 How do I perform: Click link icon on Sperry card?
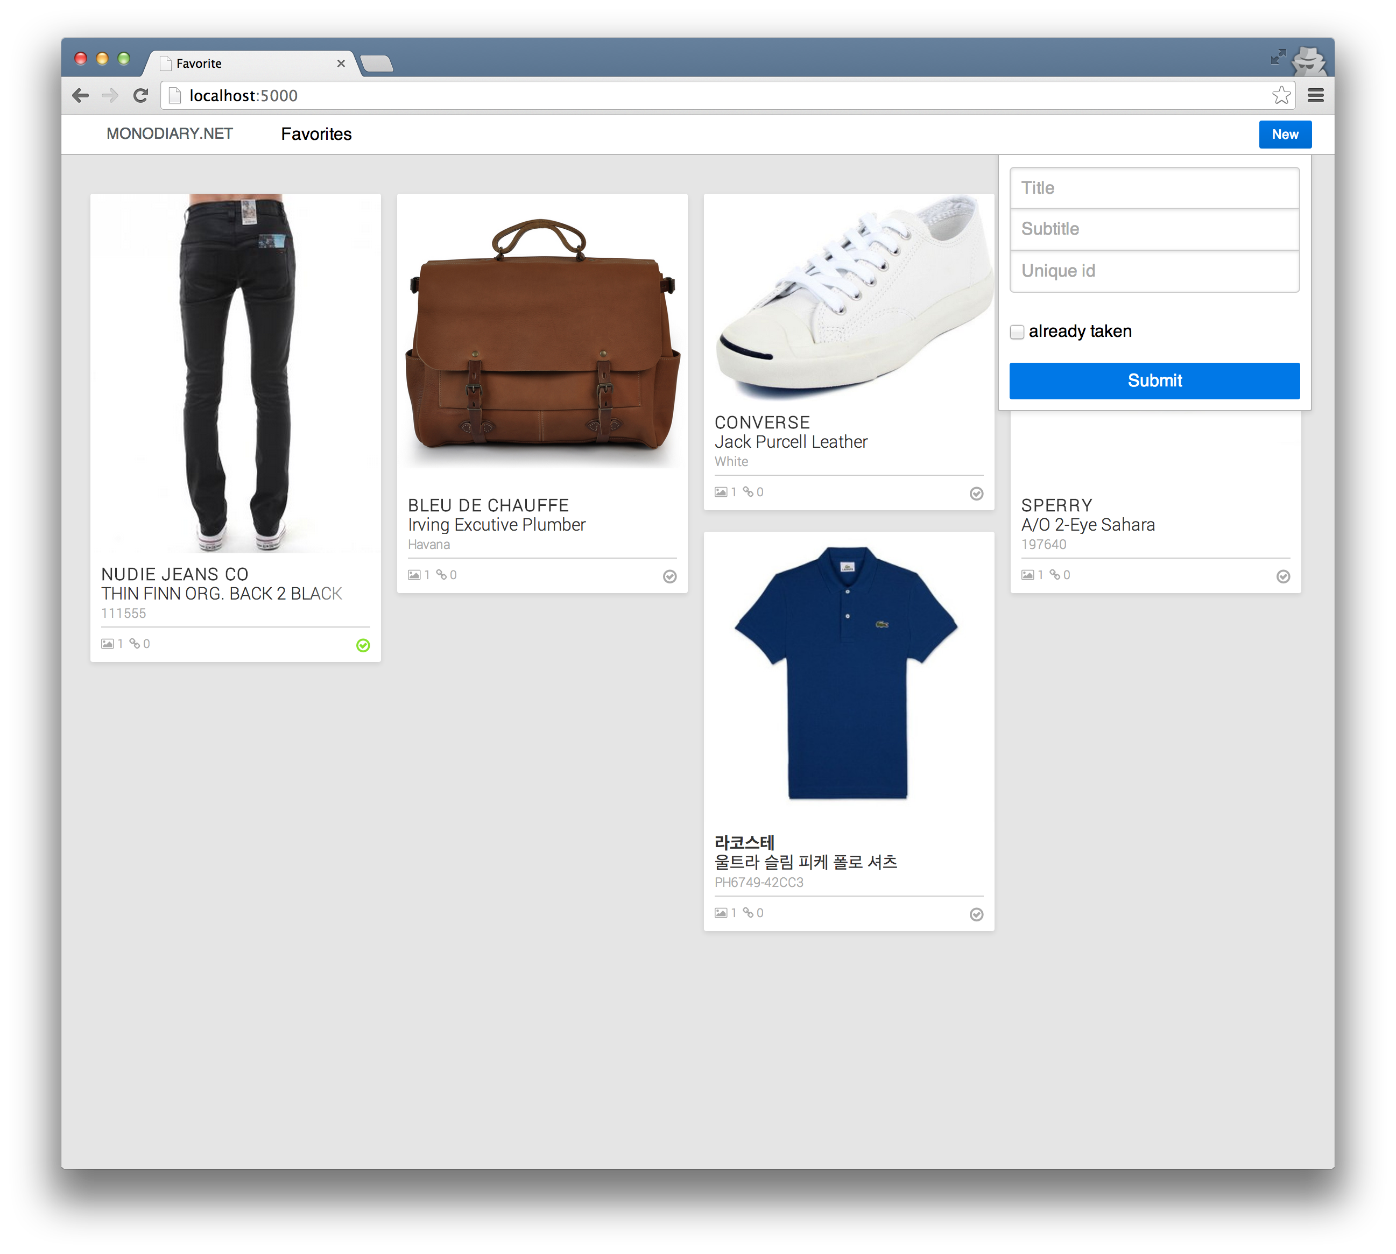pos(1054,575)
